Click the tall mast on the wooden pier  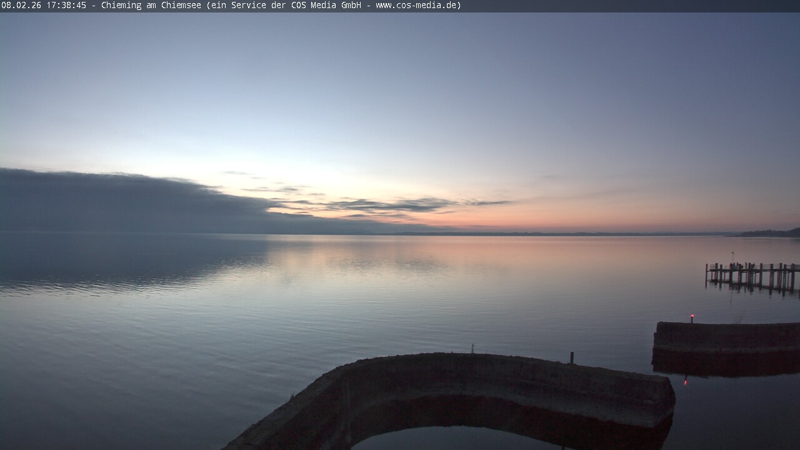[x=732, y=257]
